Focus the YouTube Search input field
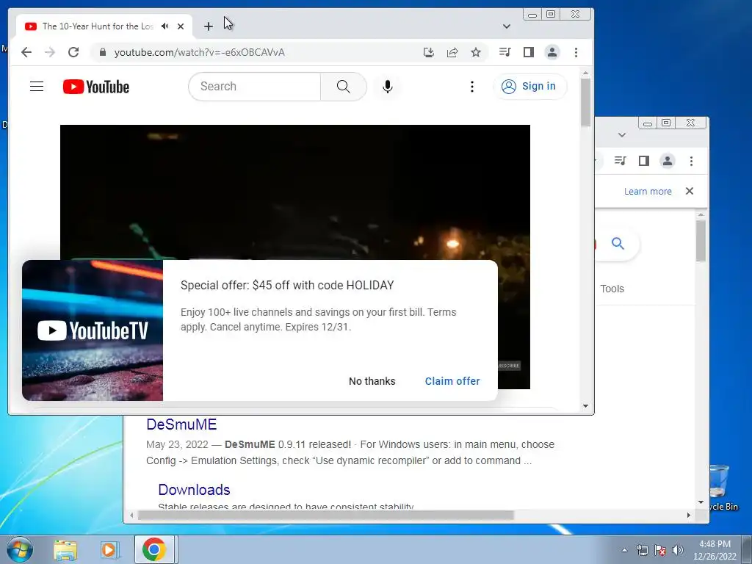This screenshot has width=752, height=564. coord(255,87)
